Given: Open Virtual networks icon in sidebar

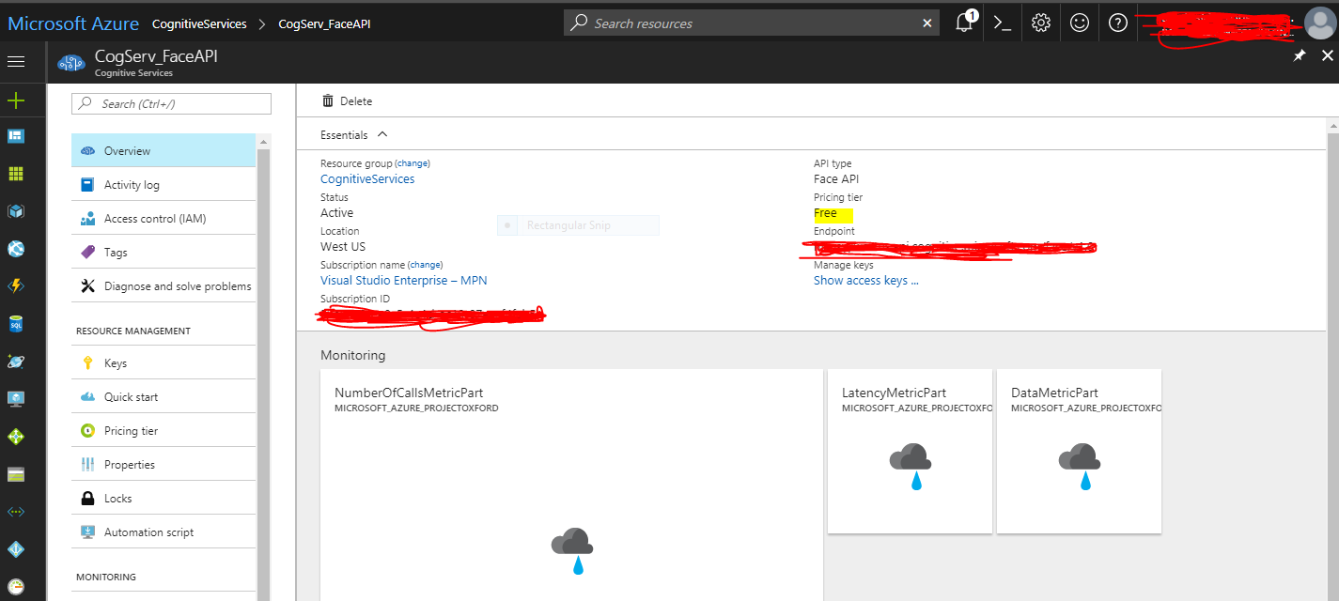Looking at the screenshot, I should (15, 512).
